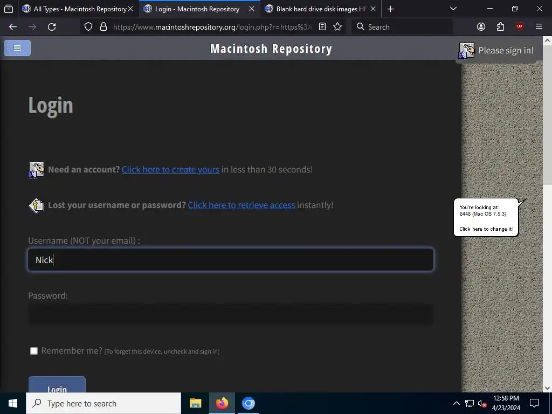
Task: Click the browser forward arrow
Action: click(32, 27)
